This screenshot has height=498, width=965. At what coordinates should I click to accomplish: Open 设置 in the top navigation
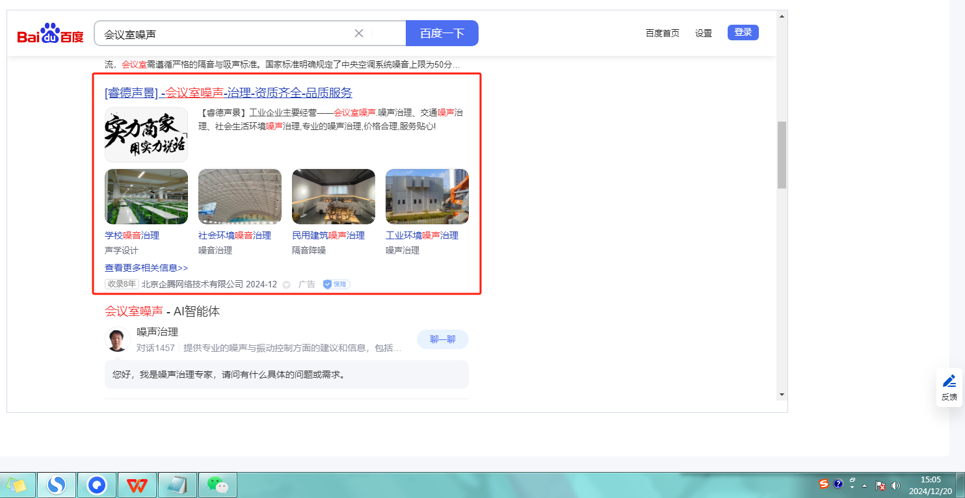[704, 33]
